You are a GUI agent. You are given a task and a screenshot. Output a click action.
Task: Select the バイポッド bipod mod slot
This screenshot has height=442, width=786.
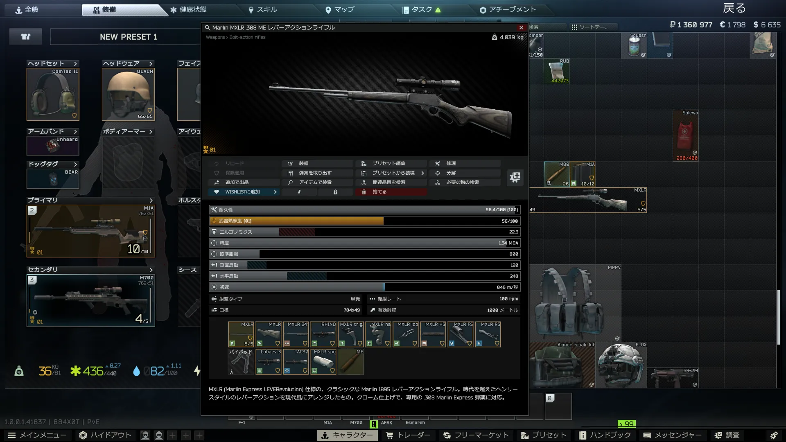241,362
